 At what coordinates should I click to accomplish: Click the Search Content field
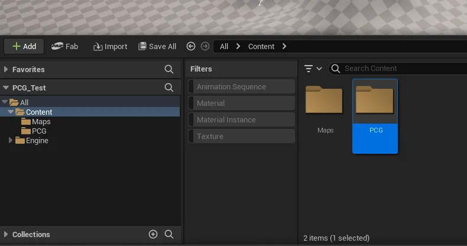399,69
